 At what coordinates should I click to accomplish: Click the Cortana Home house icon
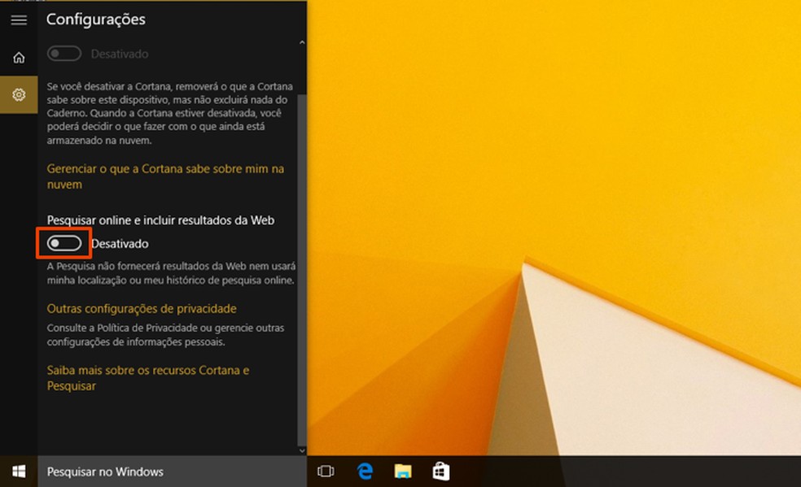tap(18, 57)
